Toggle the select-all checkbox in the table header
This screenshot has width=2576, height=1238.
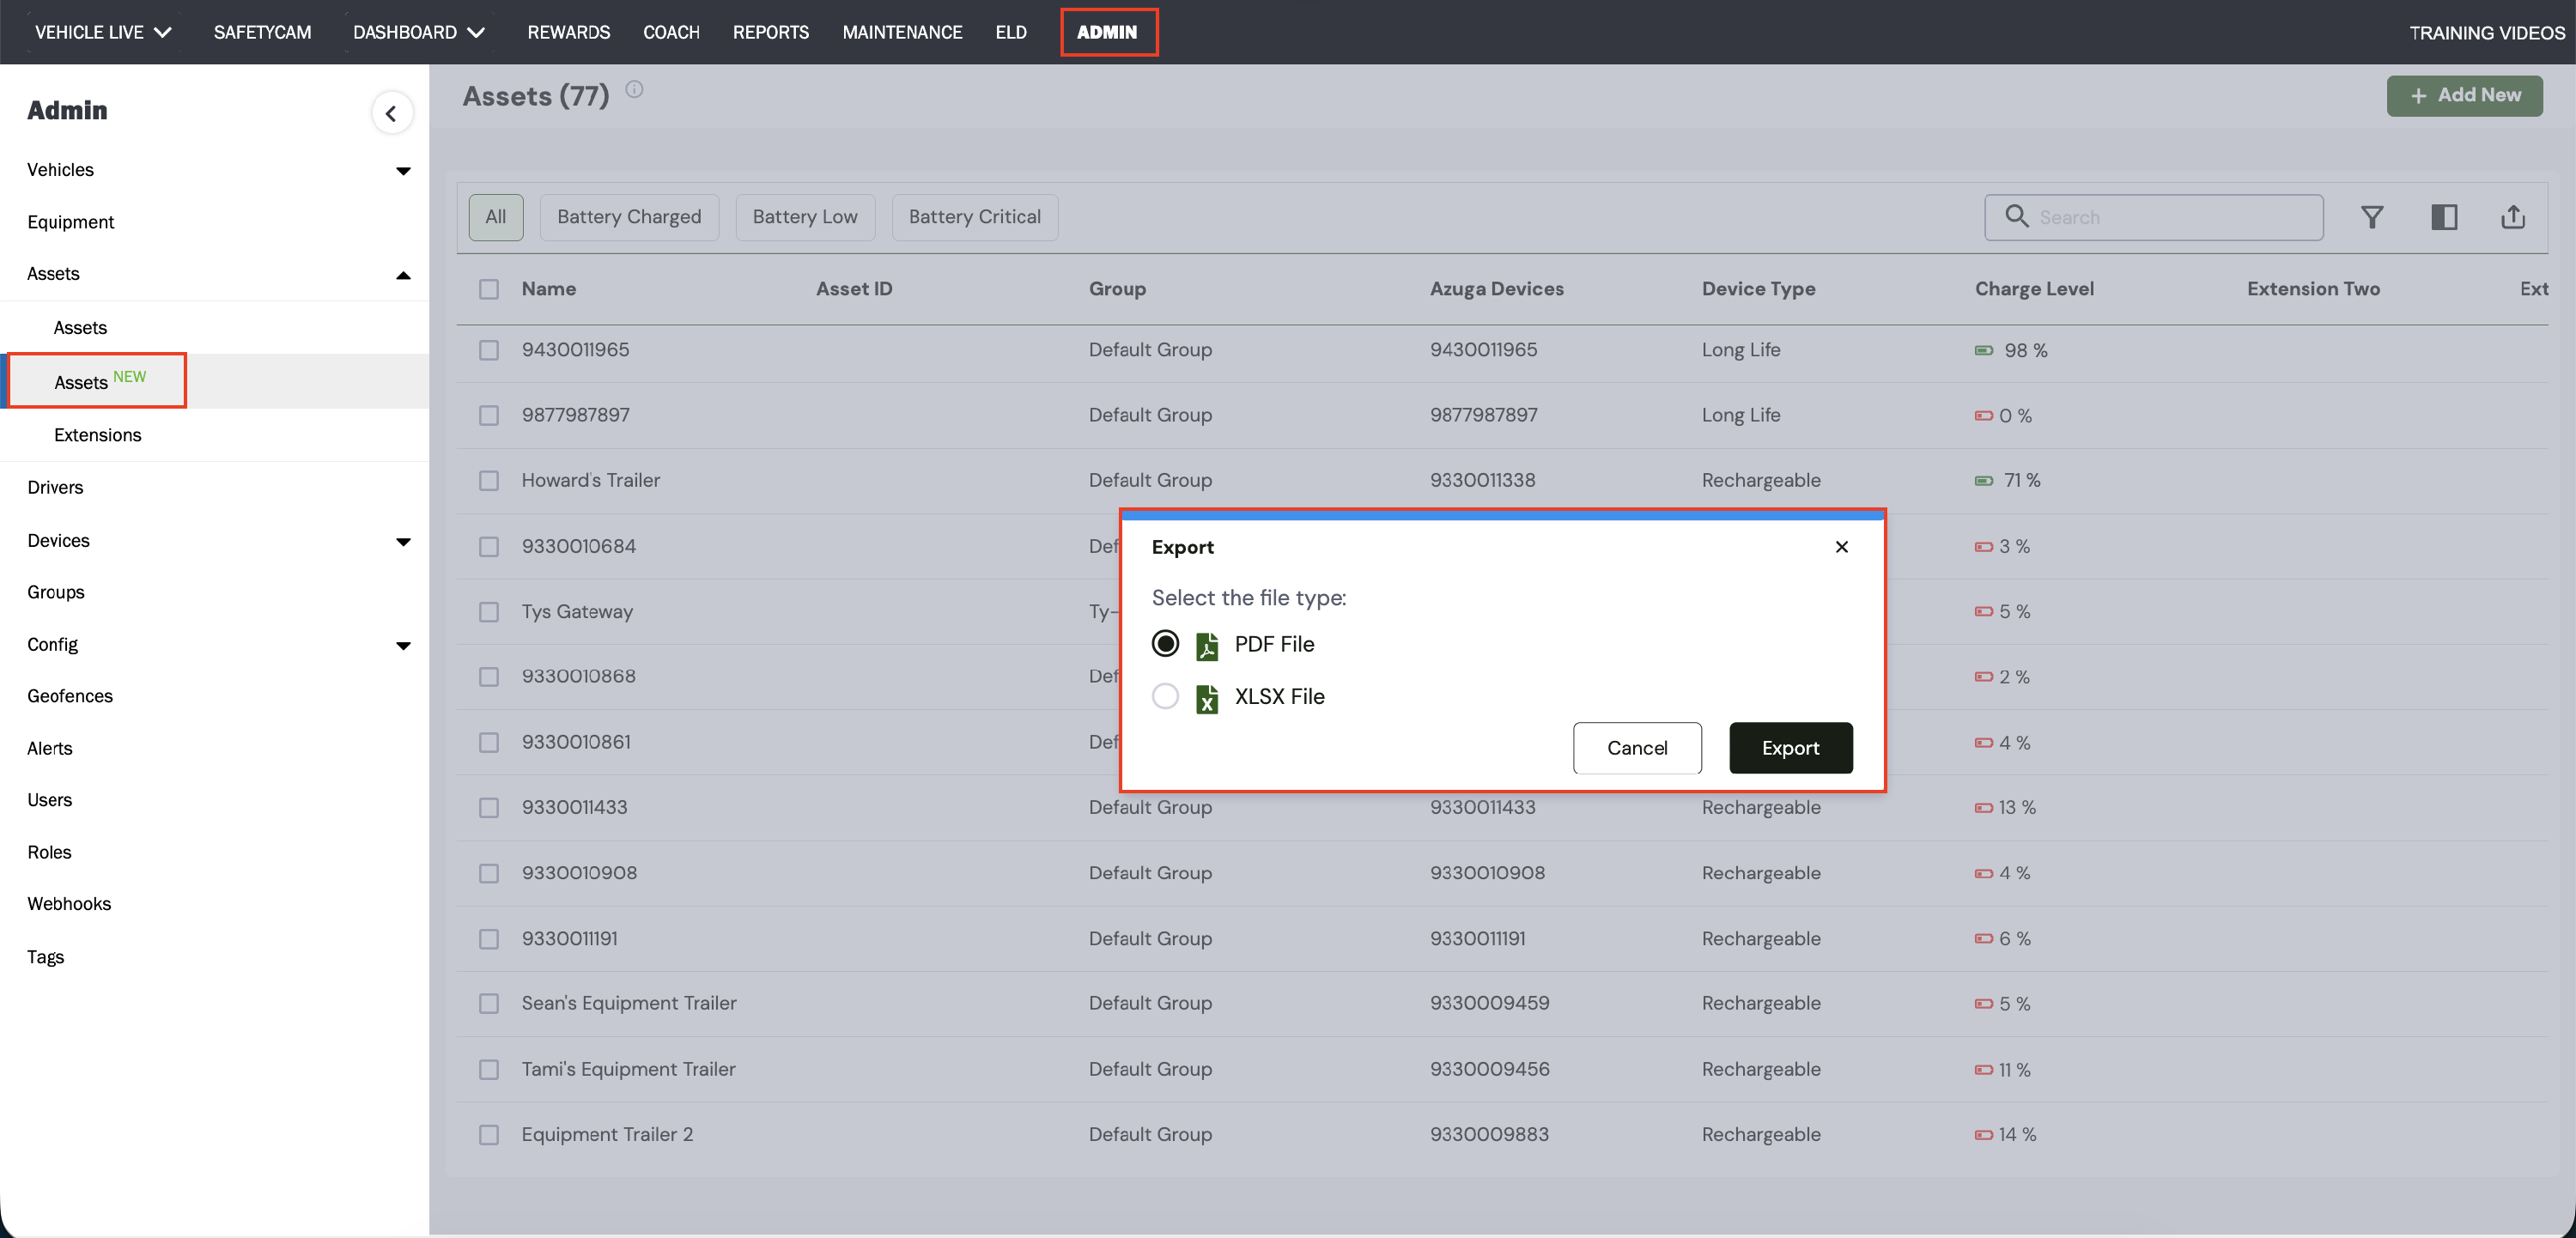pyautogui.click(x=488, y=289)
